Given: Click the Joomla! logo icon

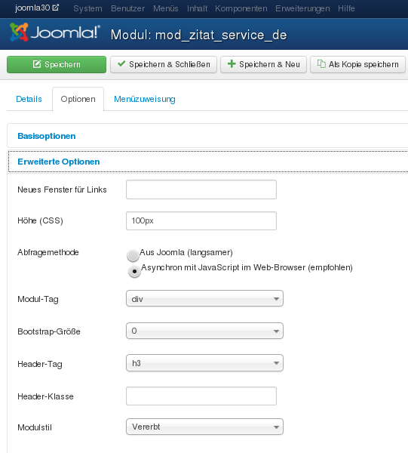Looking at the screenshot, I should point(19,32).
